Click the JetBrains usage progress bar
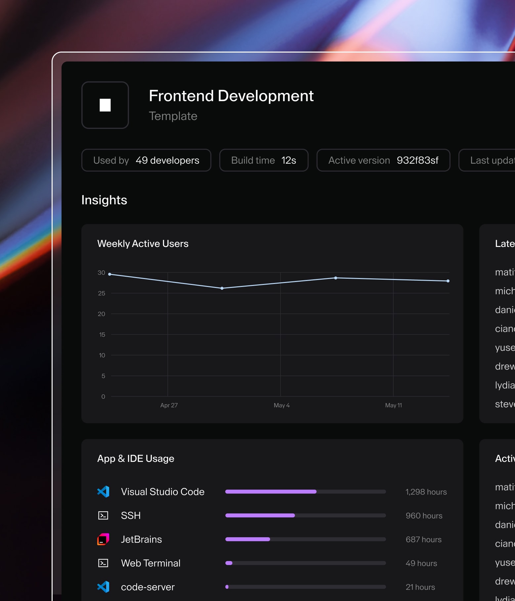 pyautogui.click(x=305, y=539)
